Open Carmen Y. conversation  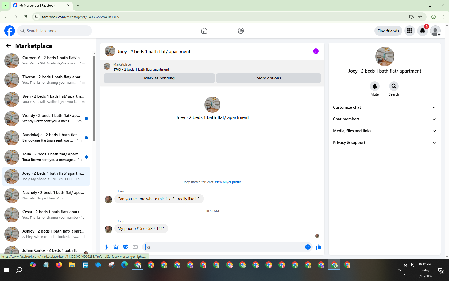coord(46,60)
